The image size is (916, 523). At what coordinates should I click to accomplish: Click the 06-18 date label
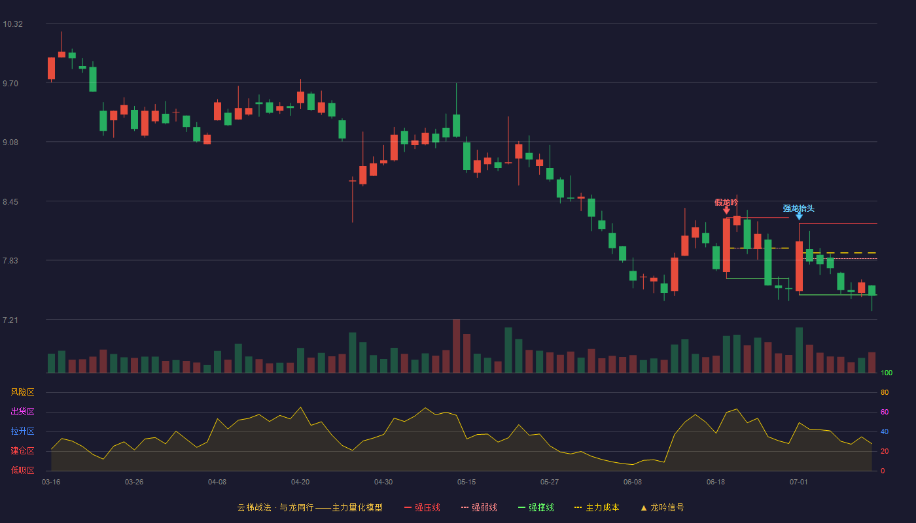(x=716, y=482)
